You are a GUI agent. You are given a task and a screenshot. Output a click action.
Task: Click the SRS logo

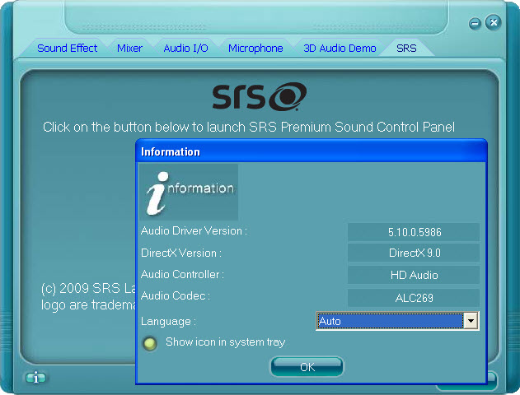pos(260,96)
